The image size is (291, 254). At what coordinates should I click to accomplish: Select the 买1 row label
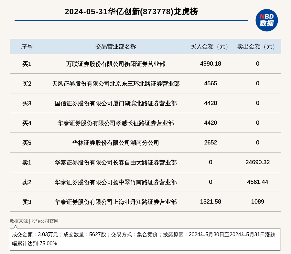click(27, 64)
